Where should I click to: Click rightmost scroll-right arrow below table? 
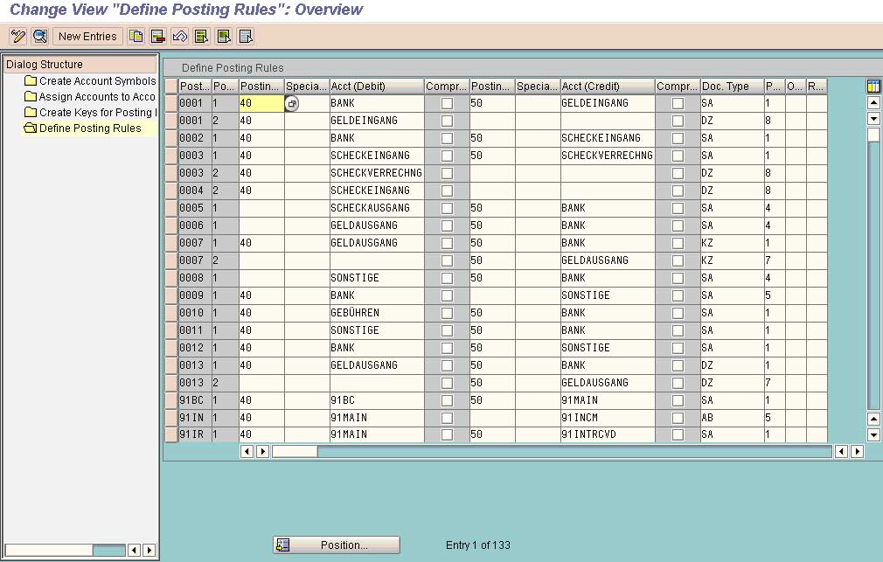(857, 452)
